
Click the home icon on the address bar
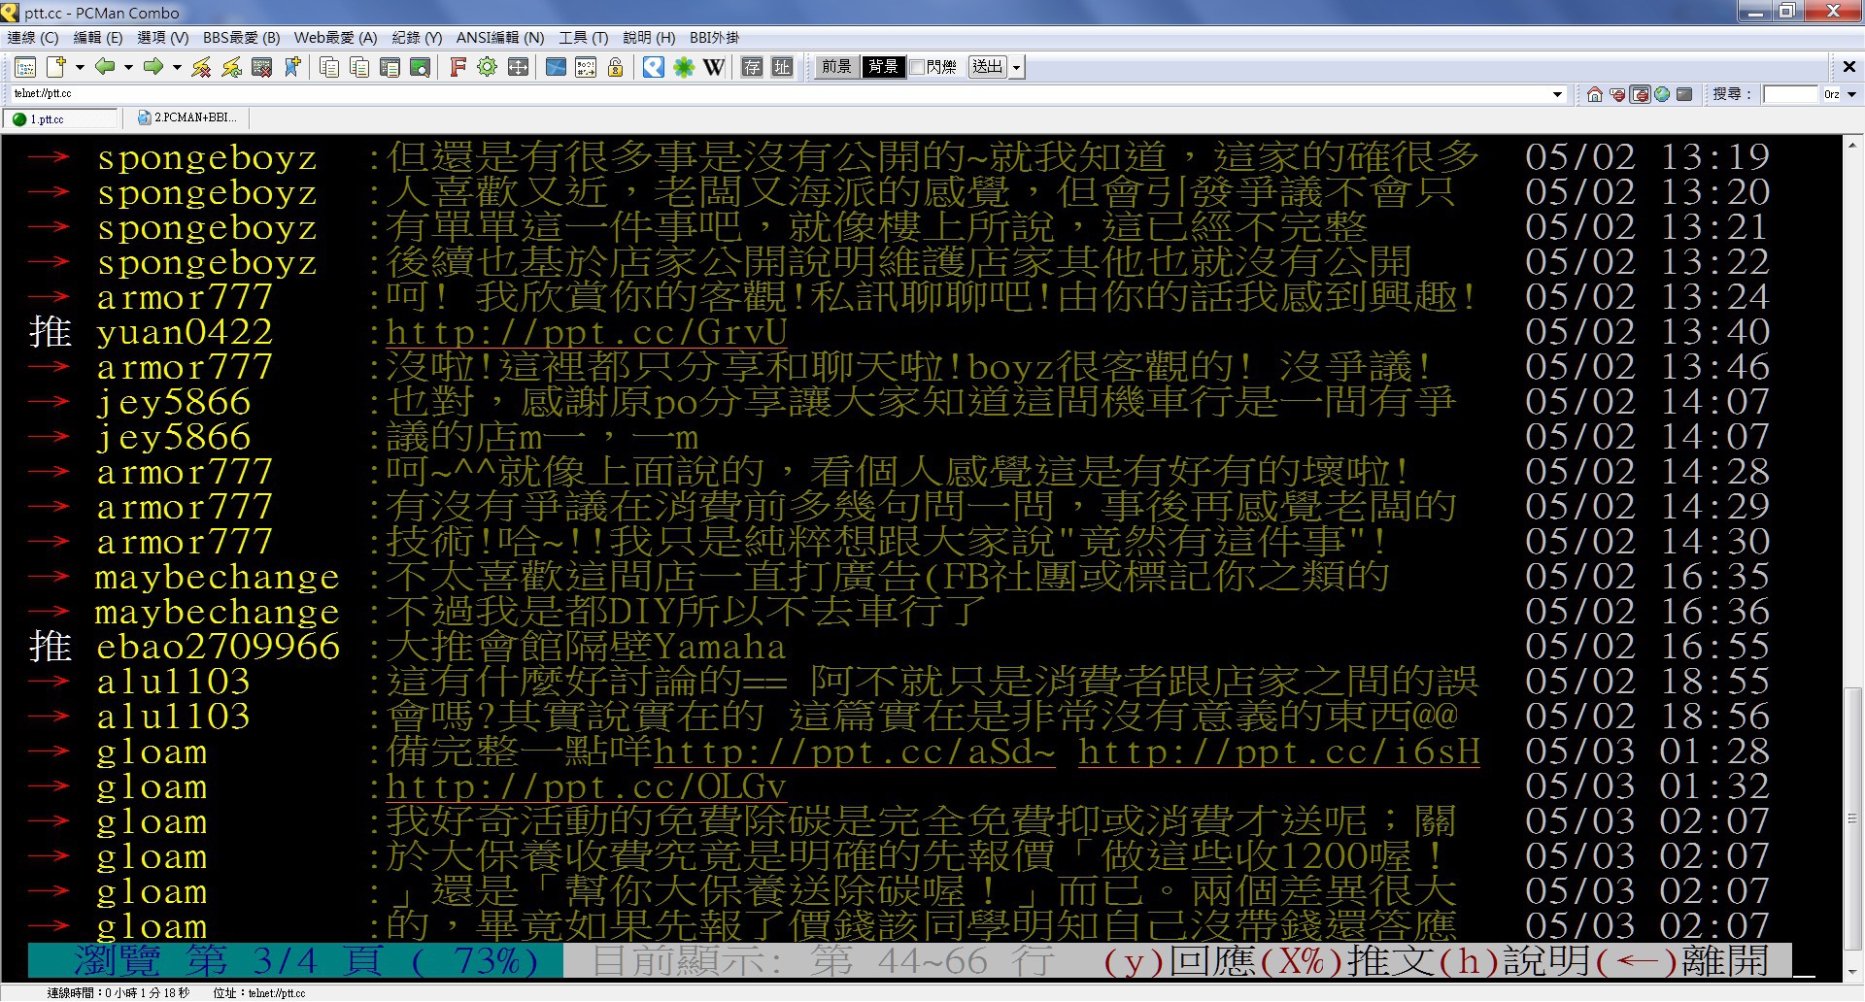click(1595, 94)
